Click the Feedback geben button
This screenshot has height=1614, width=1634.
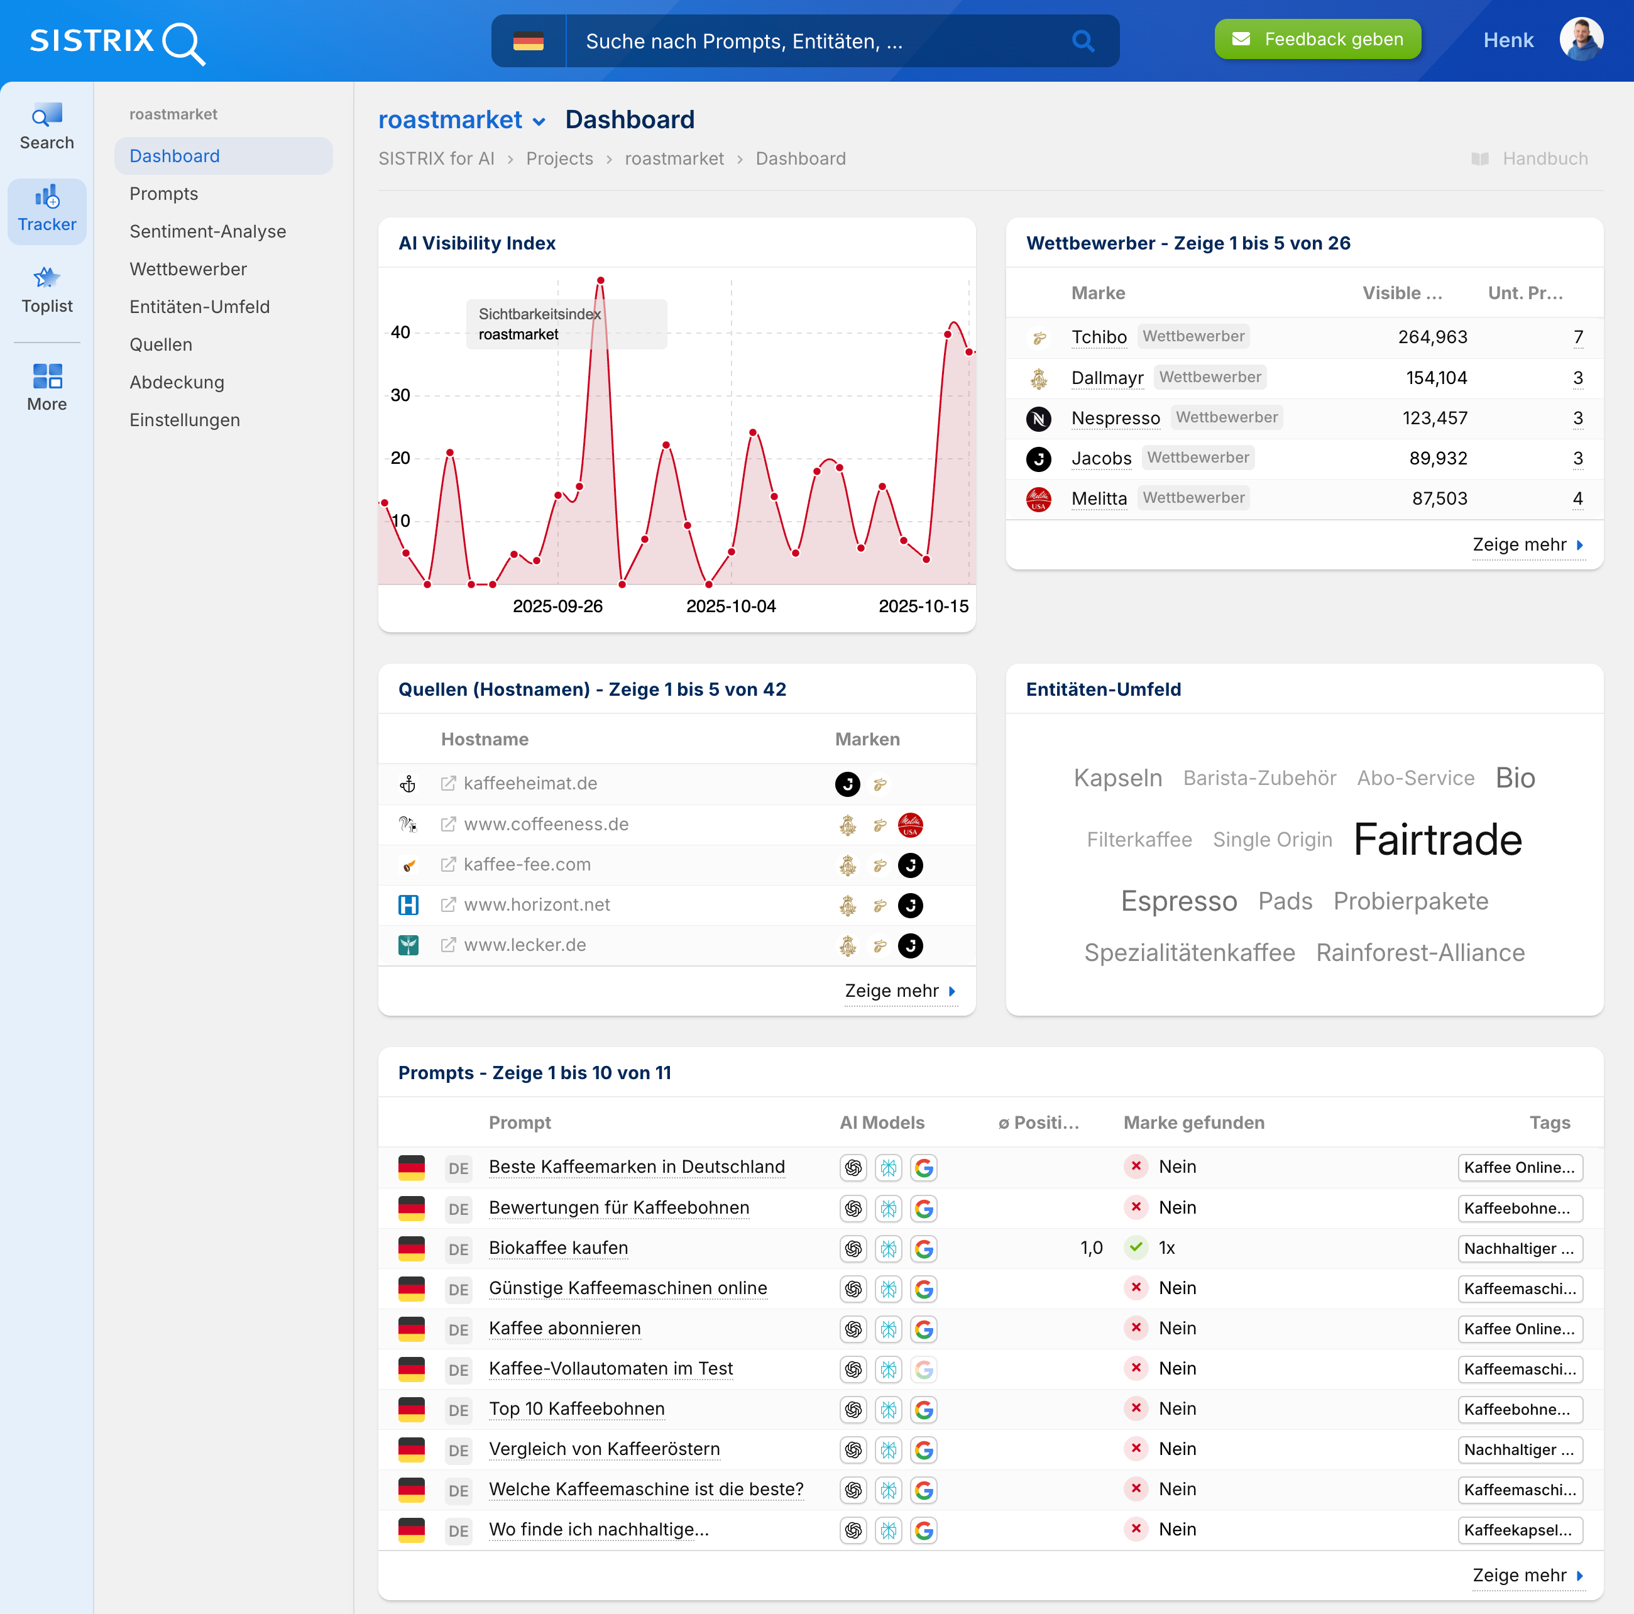(x=1317, y=38)
